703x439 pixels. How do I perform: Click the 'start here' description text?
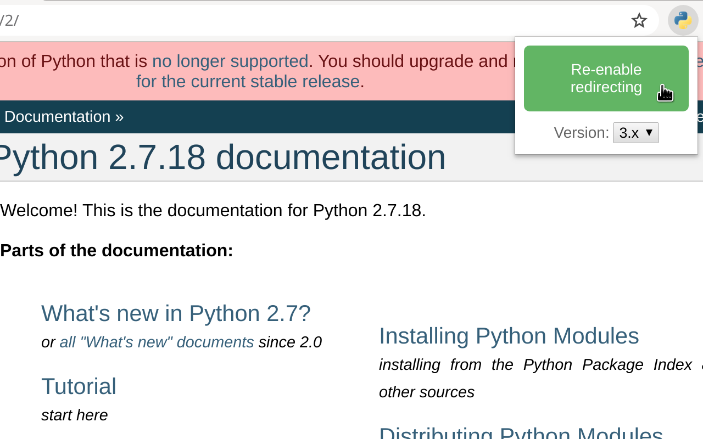(x=74, y=415)
